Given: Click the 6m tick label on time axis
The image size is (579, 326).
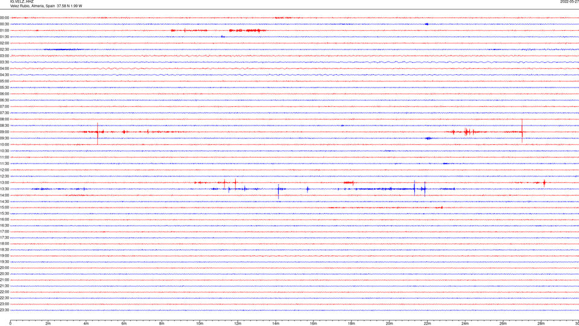Looking at the screenshot, I should pos(124,324).
